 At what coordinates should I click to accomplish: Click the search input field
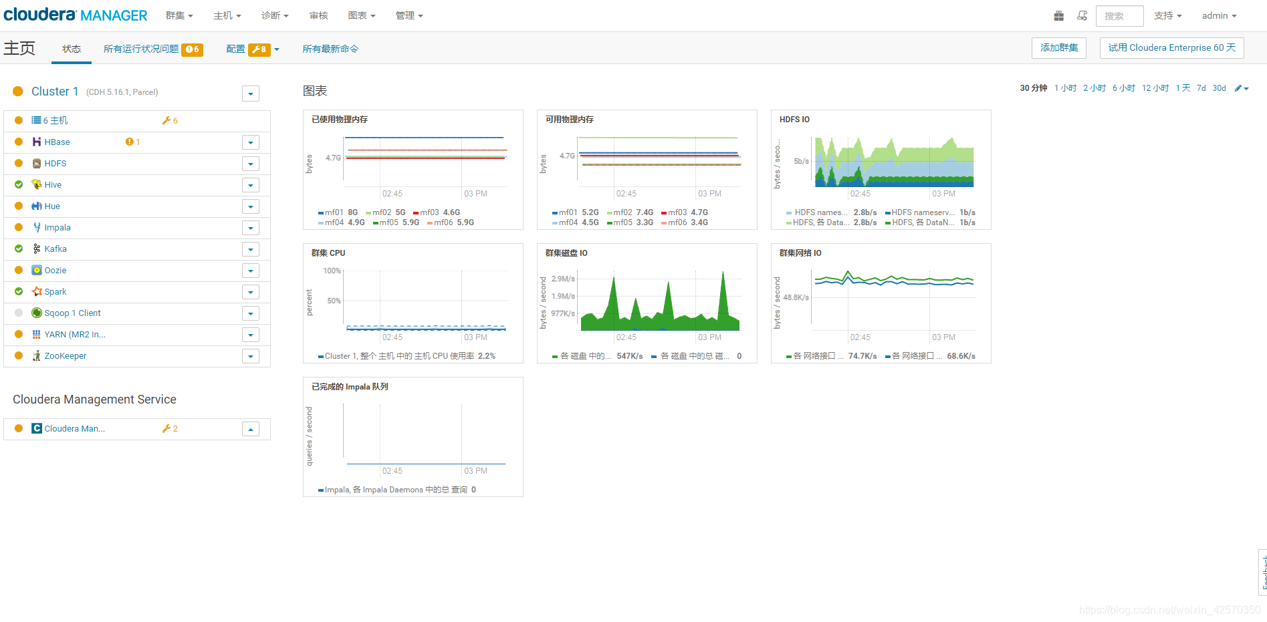pyautogui.click(x=1120, y=16)
